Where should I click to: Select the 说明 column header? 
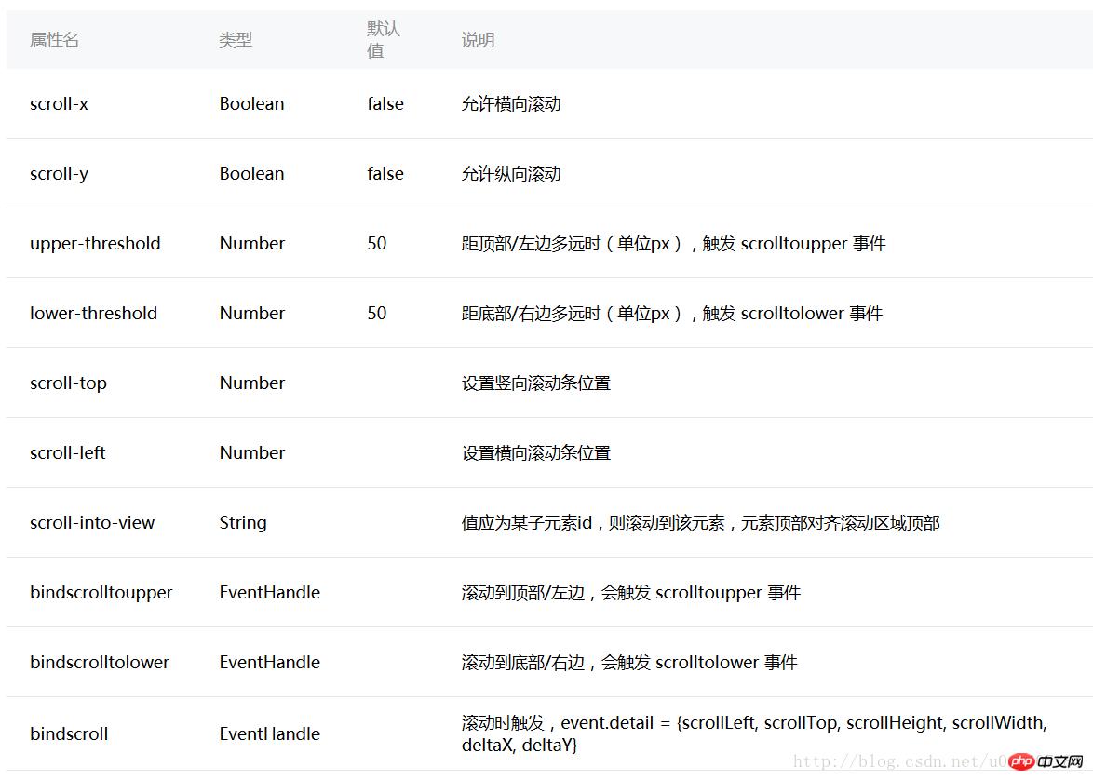click(x=478, y=39)
